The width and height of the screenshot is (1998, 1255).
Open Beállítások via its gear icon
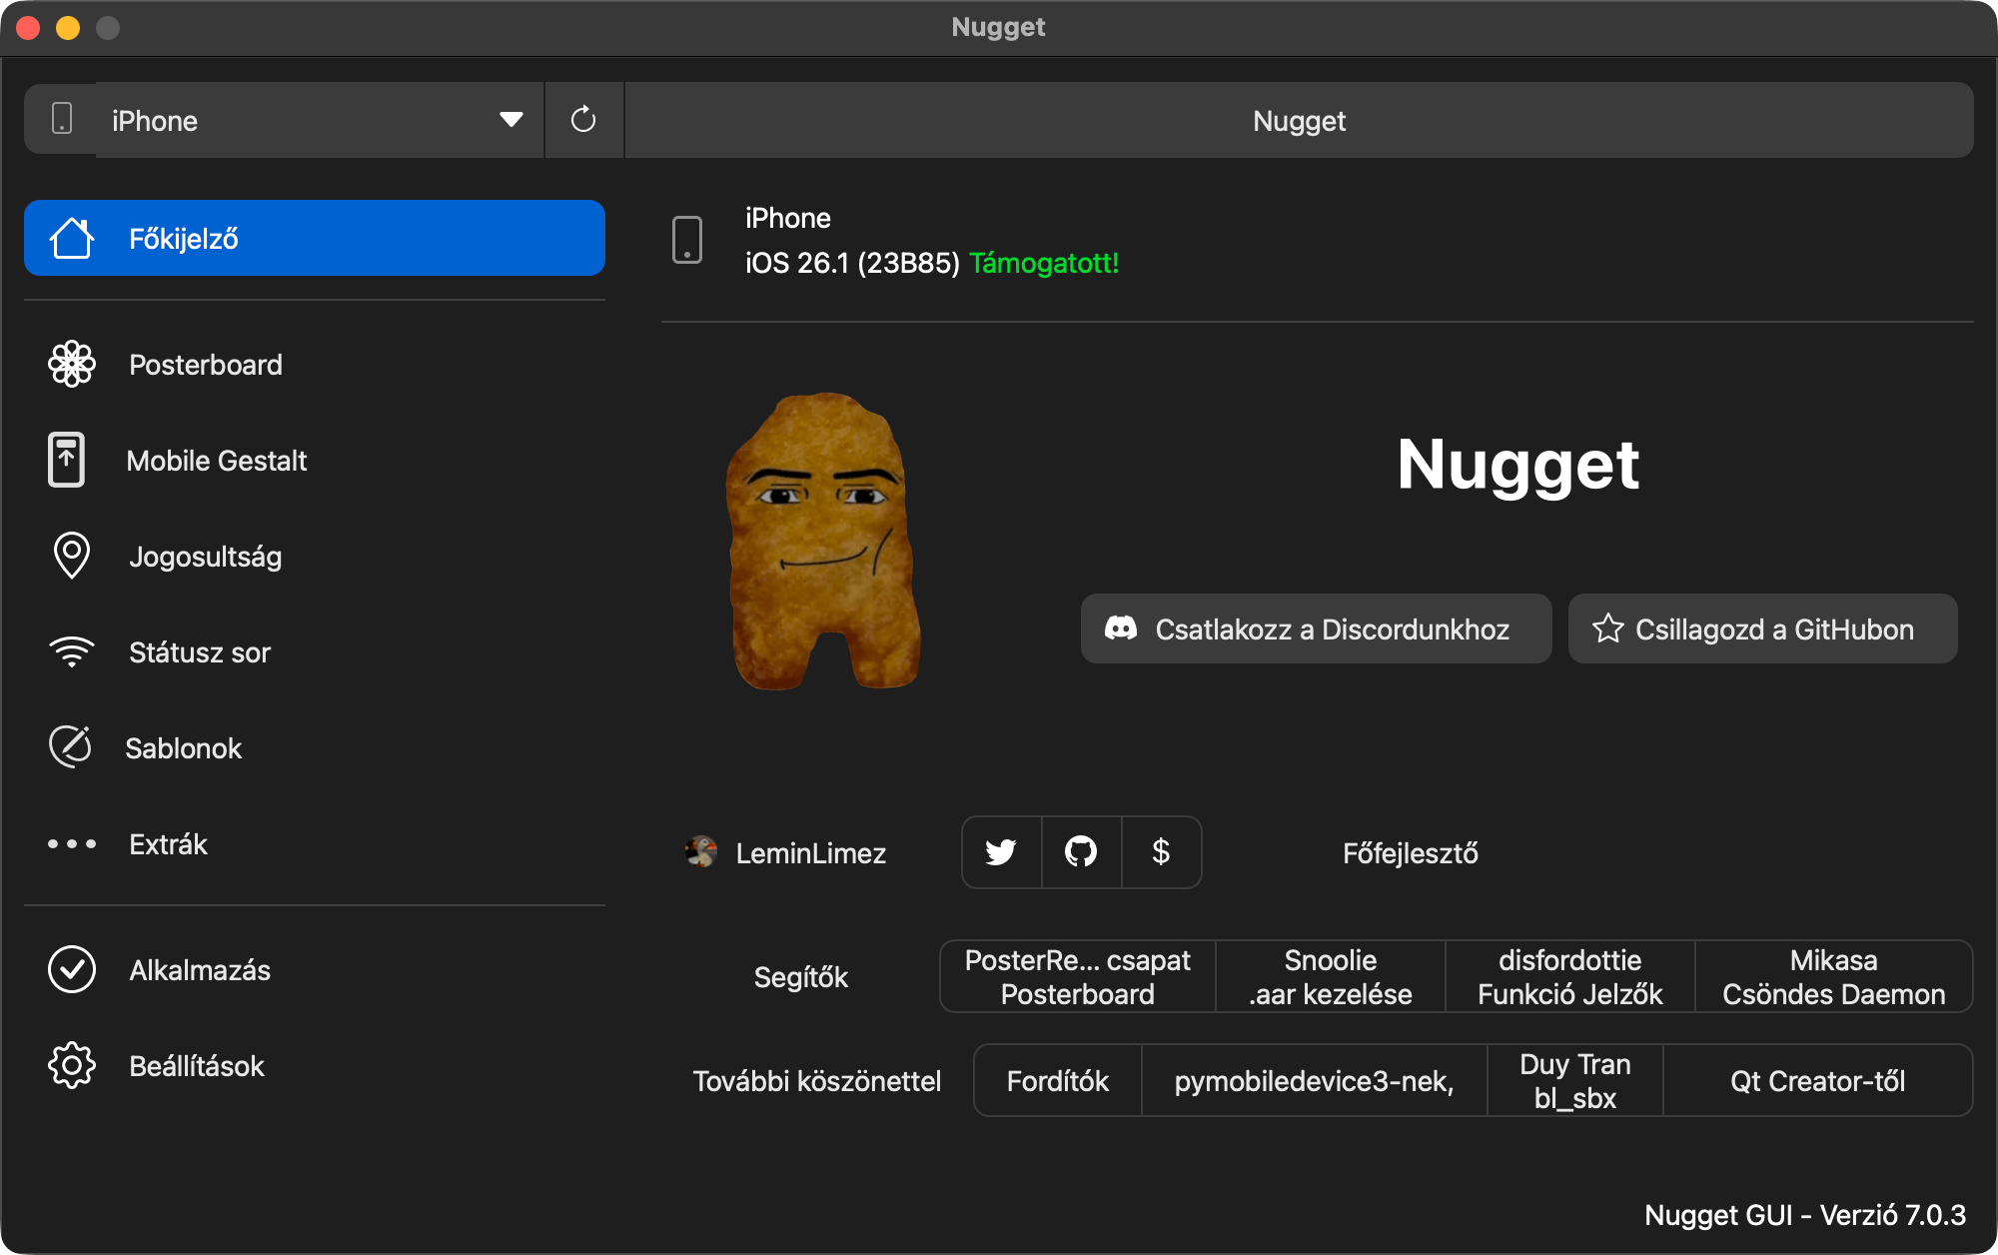(x=72, y=1066)
